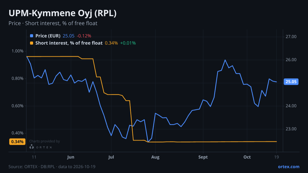Click the 0.40% left axis label
308x173 pixels.
tap(17, 133)
